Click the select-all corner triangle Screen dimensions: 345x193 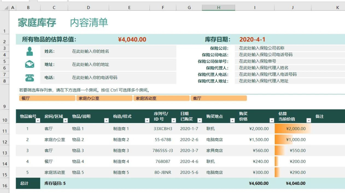6,8
